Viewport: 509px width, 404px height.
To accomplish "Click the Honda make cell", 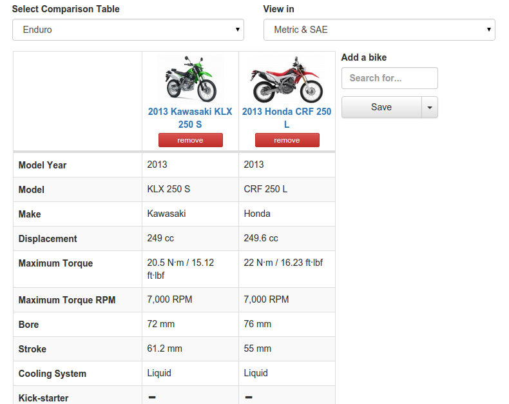I will pos(287,214).
